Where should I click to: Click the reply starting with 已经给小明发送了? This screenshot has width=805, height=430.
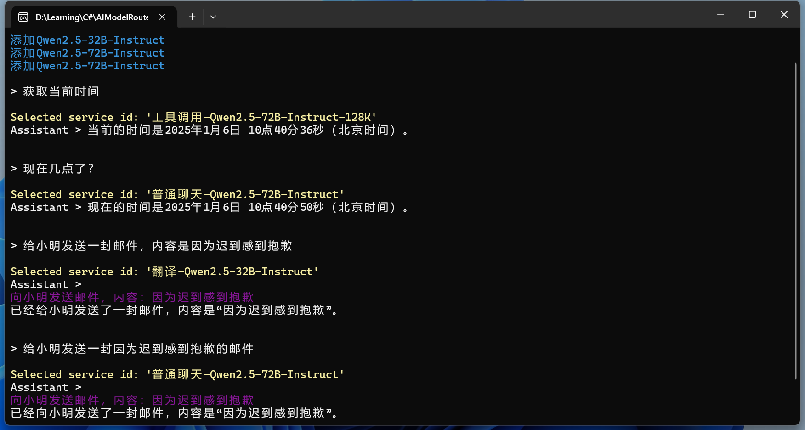[175, 311]
